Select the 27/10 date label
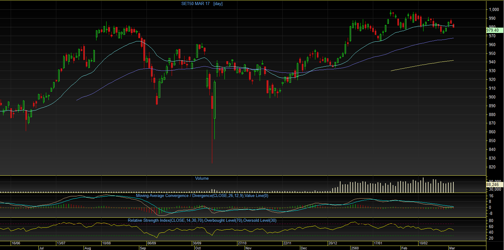 point(242,243)
